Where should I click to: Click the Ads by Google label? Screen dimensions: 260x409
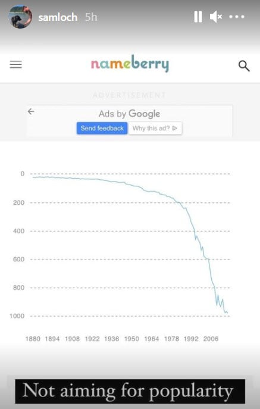(129, 114)
